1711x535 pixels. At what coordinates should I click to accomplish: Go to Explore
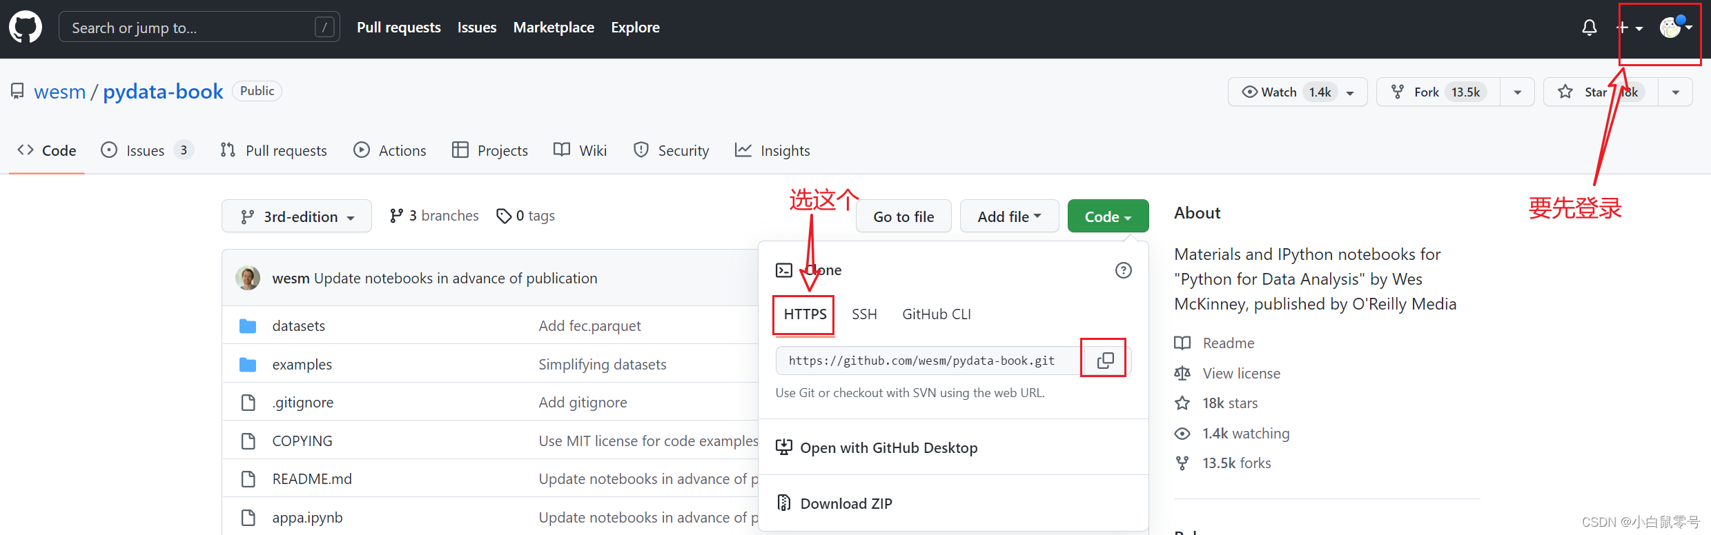(x=635, y=28)
